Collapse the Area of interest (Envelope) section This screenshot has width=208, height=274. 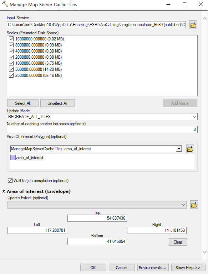(4, 191)
